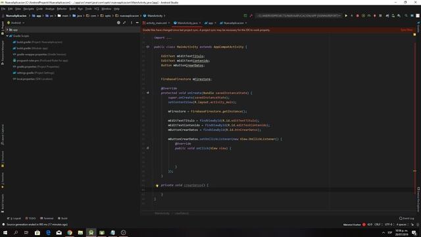Click MainActivity breadcrumb in navigation bar
This screenshot has height=237, width=421.
point(153,16)
